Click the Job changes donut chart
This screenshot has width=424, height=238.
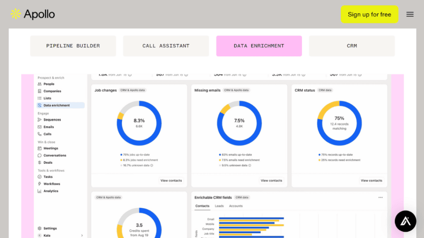tap(139, 123)
